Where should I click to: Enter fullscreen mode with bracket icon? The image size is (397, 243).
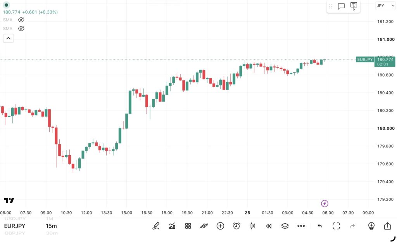[x=336, y=226]
